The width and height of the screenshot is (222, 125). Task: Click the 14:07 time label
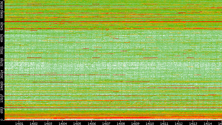coord(106,123)
